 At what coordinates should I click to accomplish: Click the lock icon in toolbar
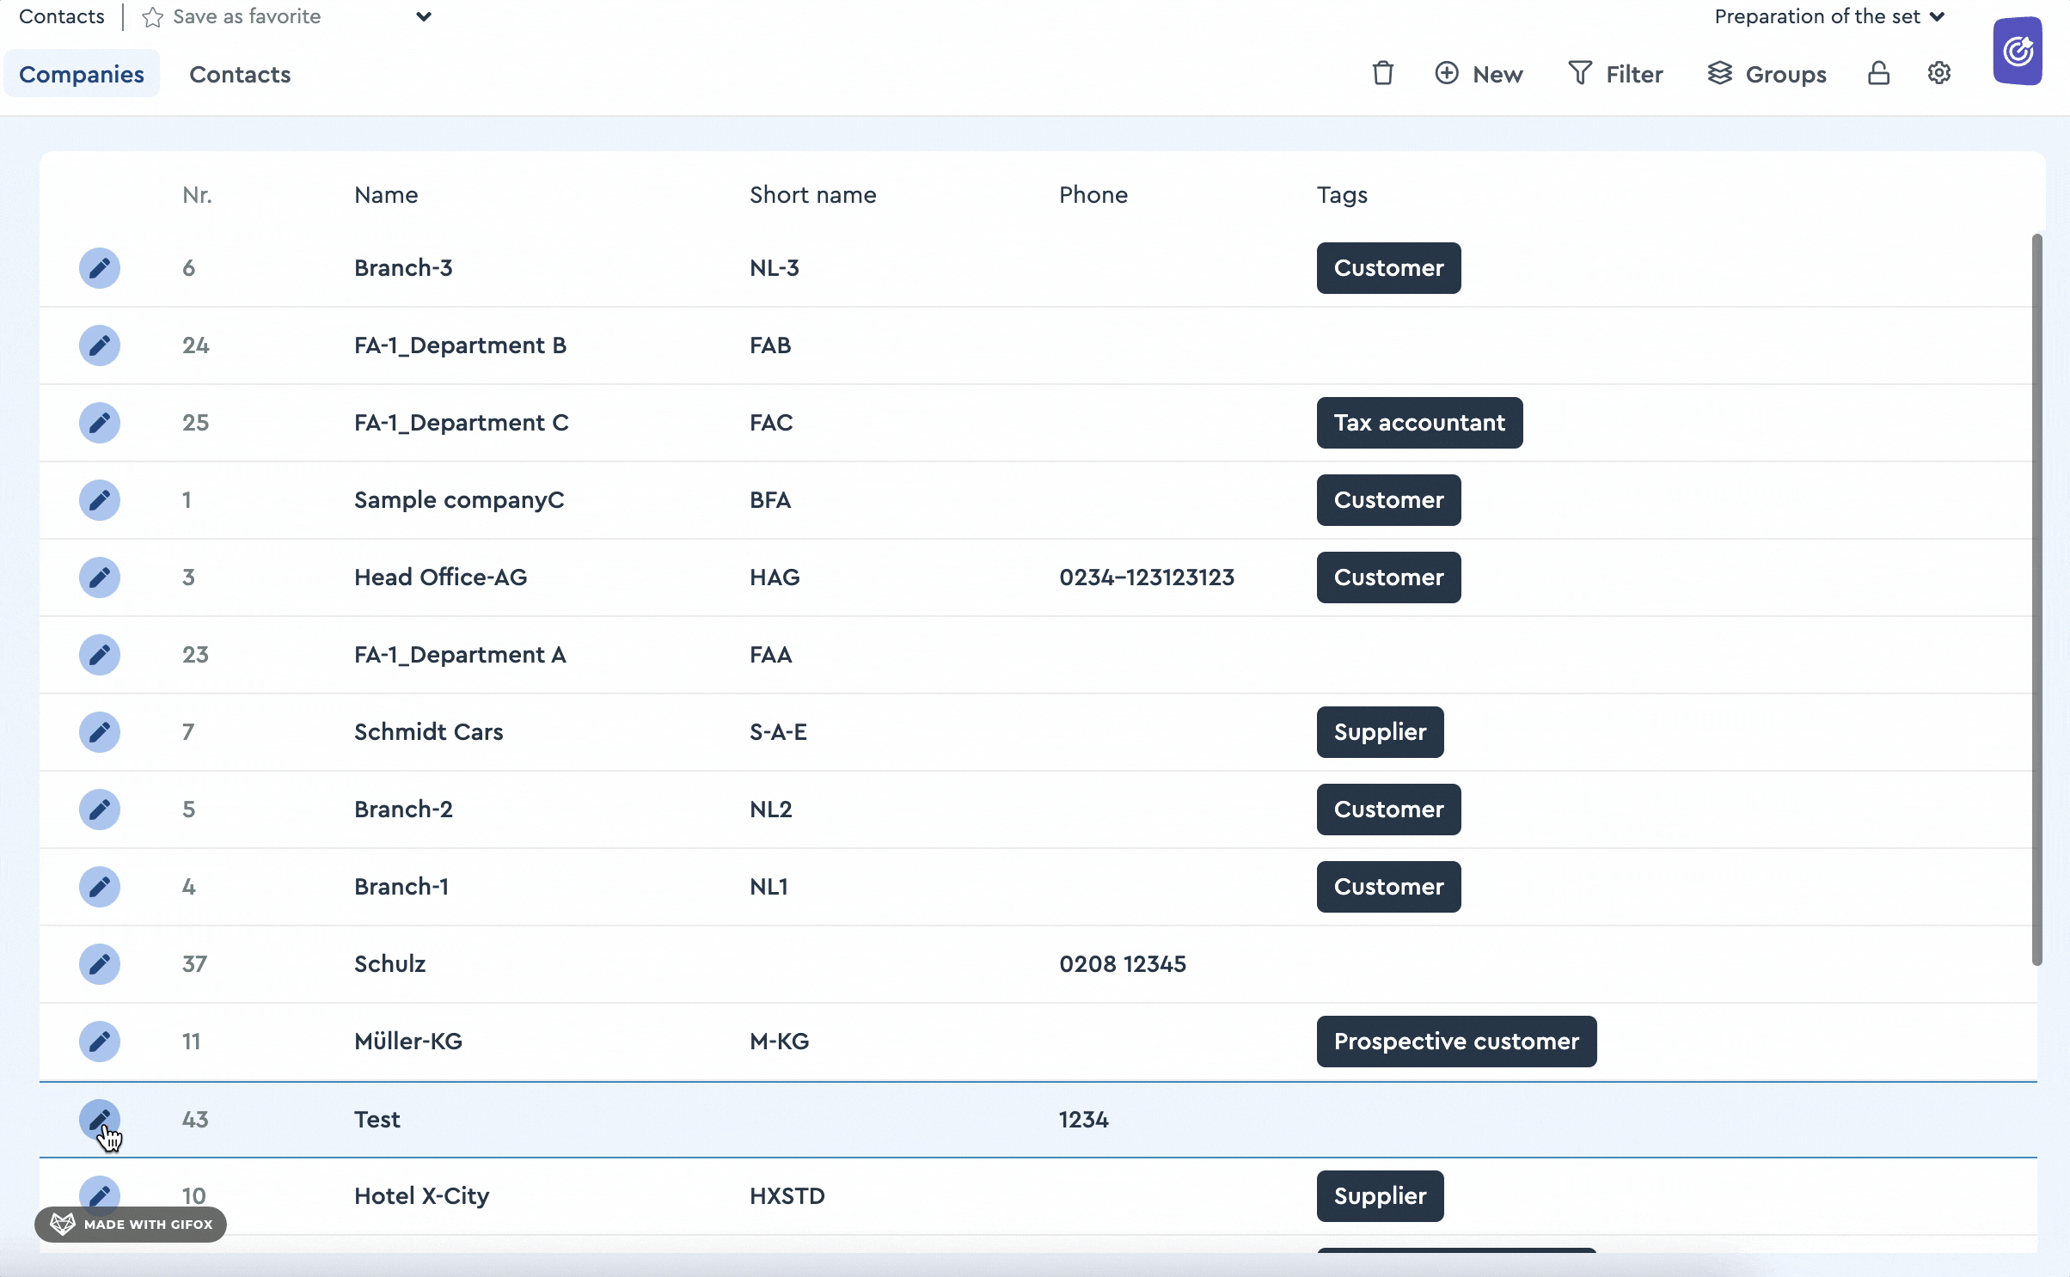(1879, 72)
